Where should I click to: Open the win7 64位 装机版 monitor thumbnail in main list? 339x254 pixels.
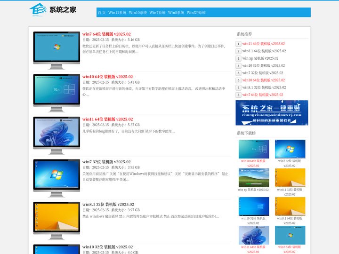[56, 50]
